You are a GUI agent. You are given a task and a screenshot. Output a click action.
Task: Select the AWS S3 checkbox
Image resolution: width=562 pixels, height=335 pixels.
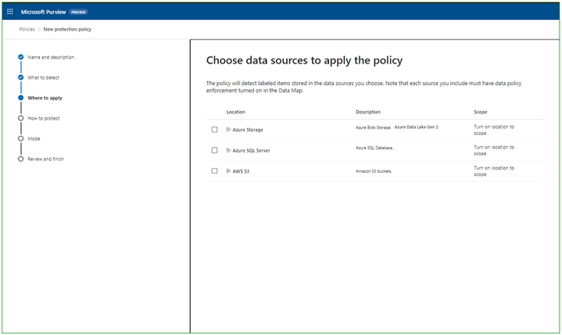[x=215, y=171]
